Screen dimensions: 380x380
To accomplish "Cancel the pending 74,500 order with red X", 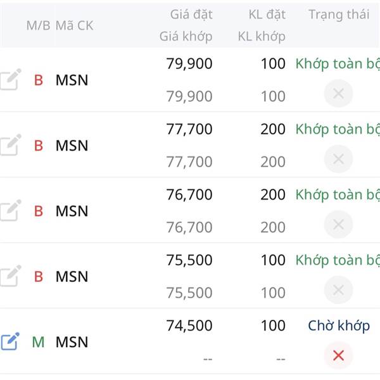I will (x=338, y=356).
